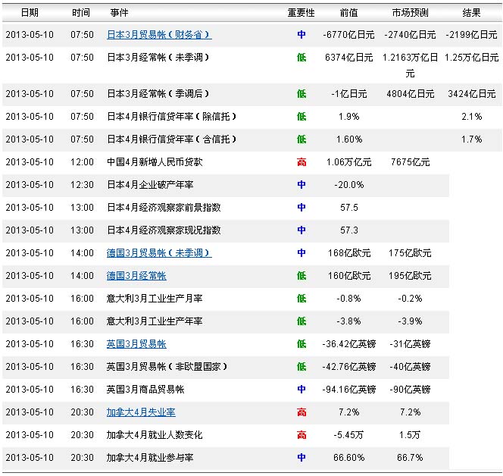Click green 低 marker for 意大利3月工业生产月率

pos(301,299)
